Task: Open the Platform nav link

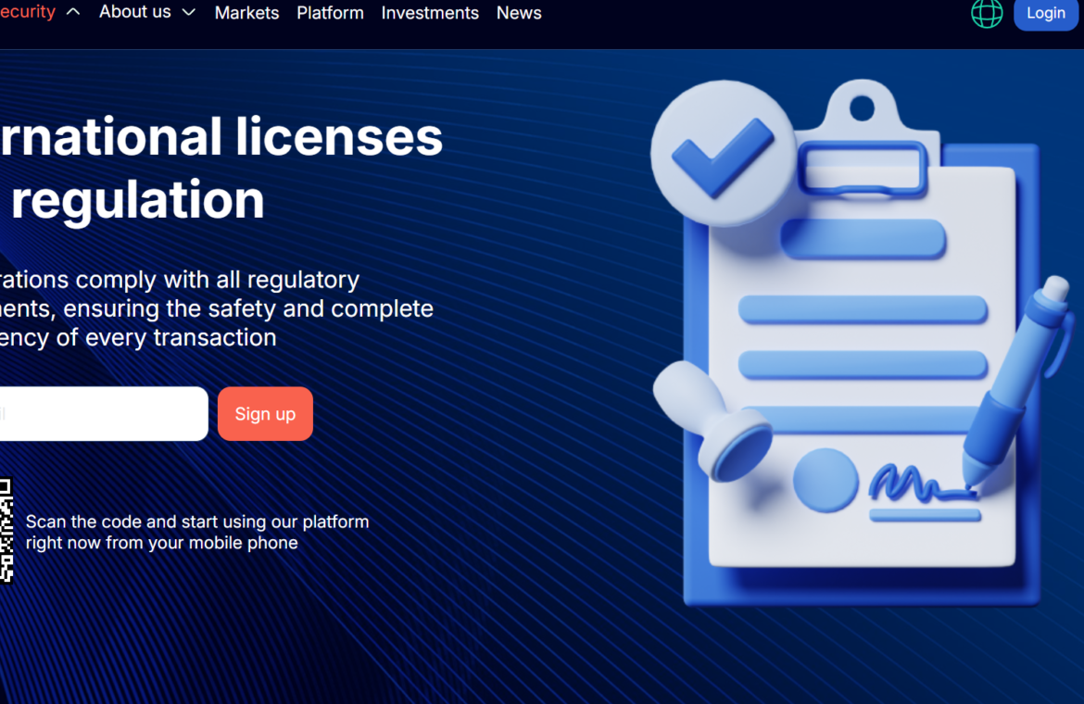Action: tap(330, 13)
